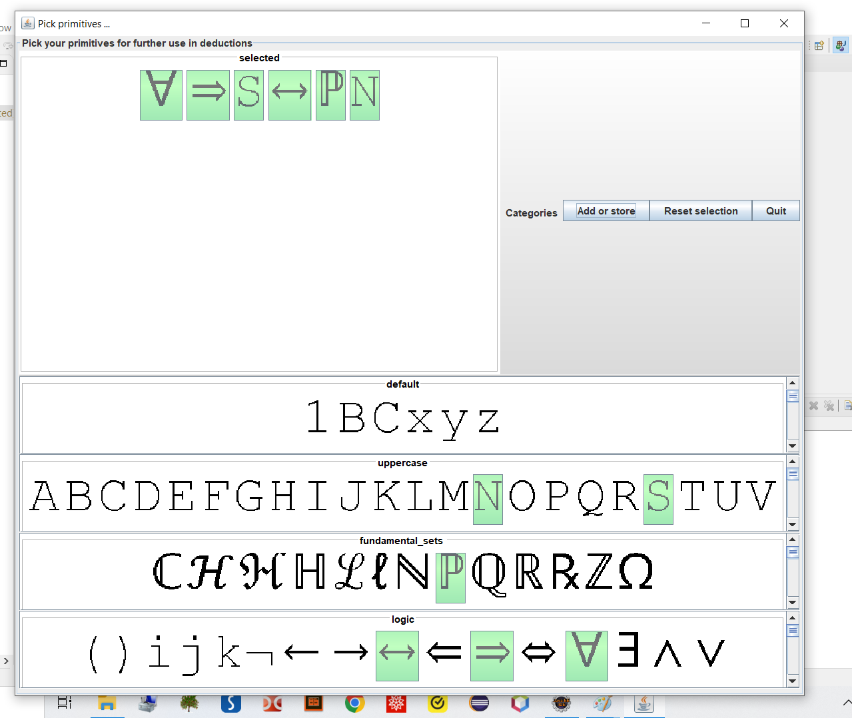
Task: Click the Quit button
Action: click(775, 211)
